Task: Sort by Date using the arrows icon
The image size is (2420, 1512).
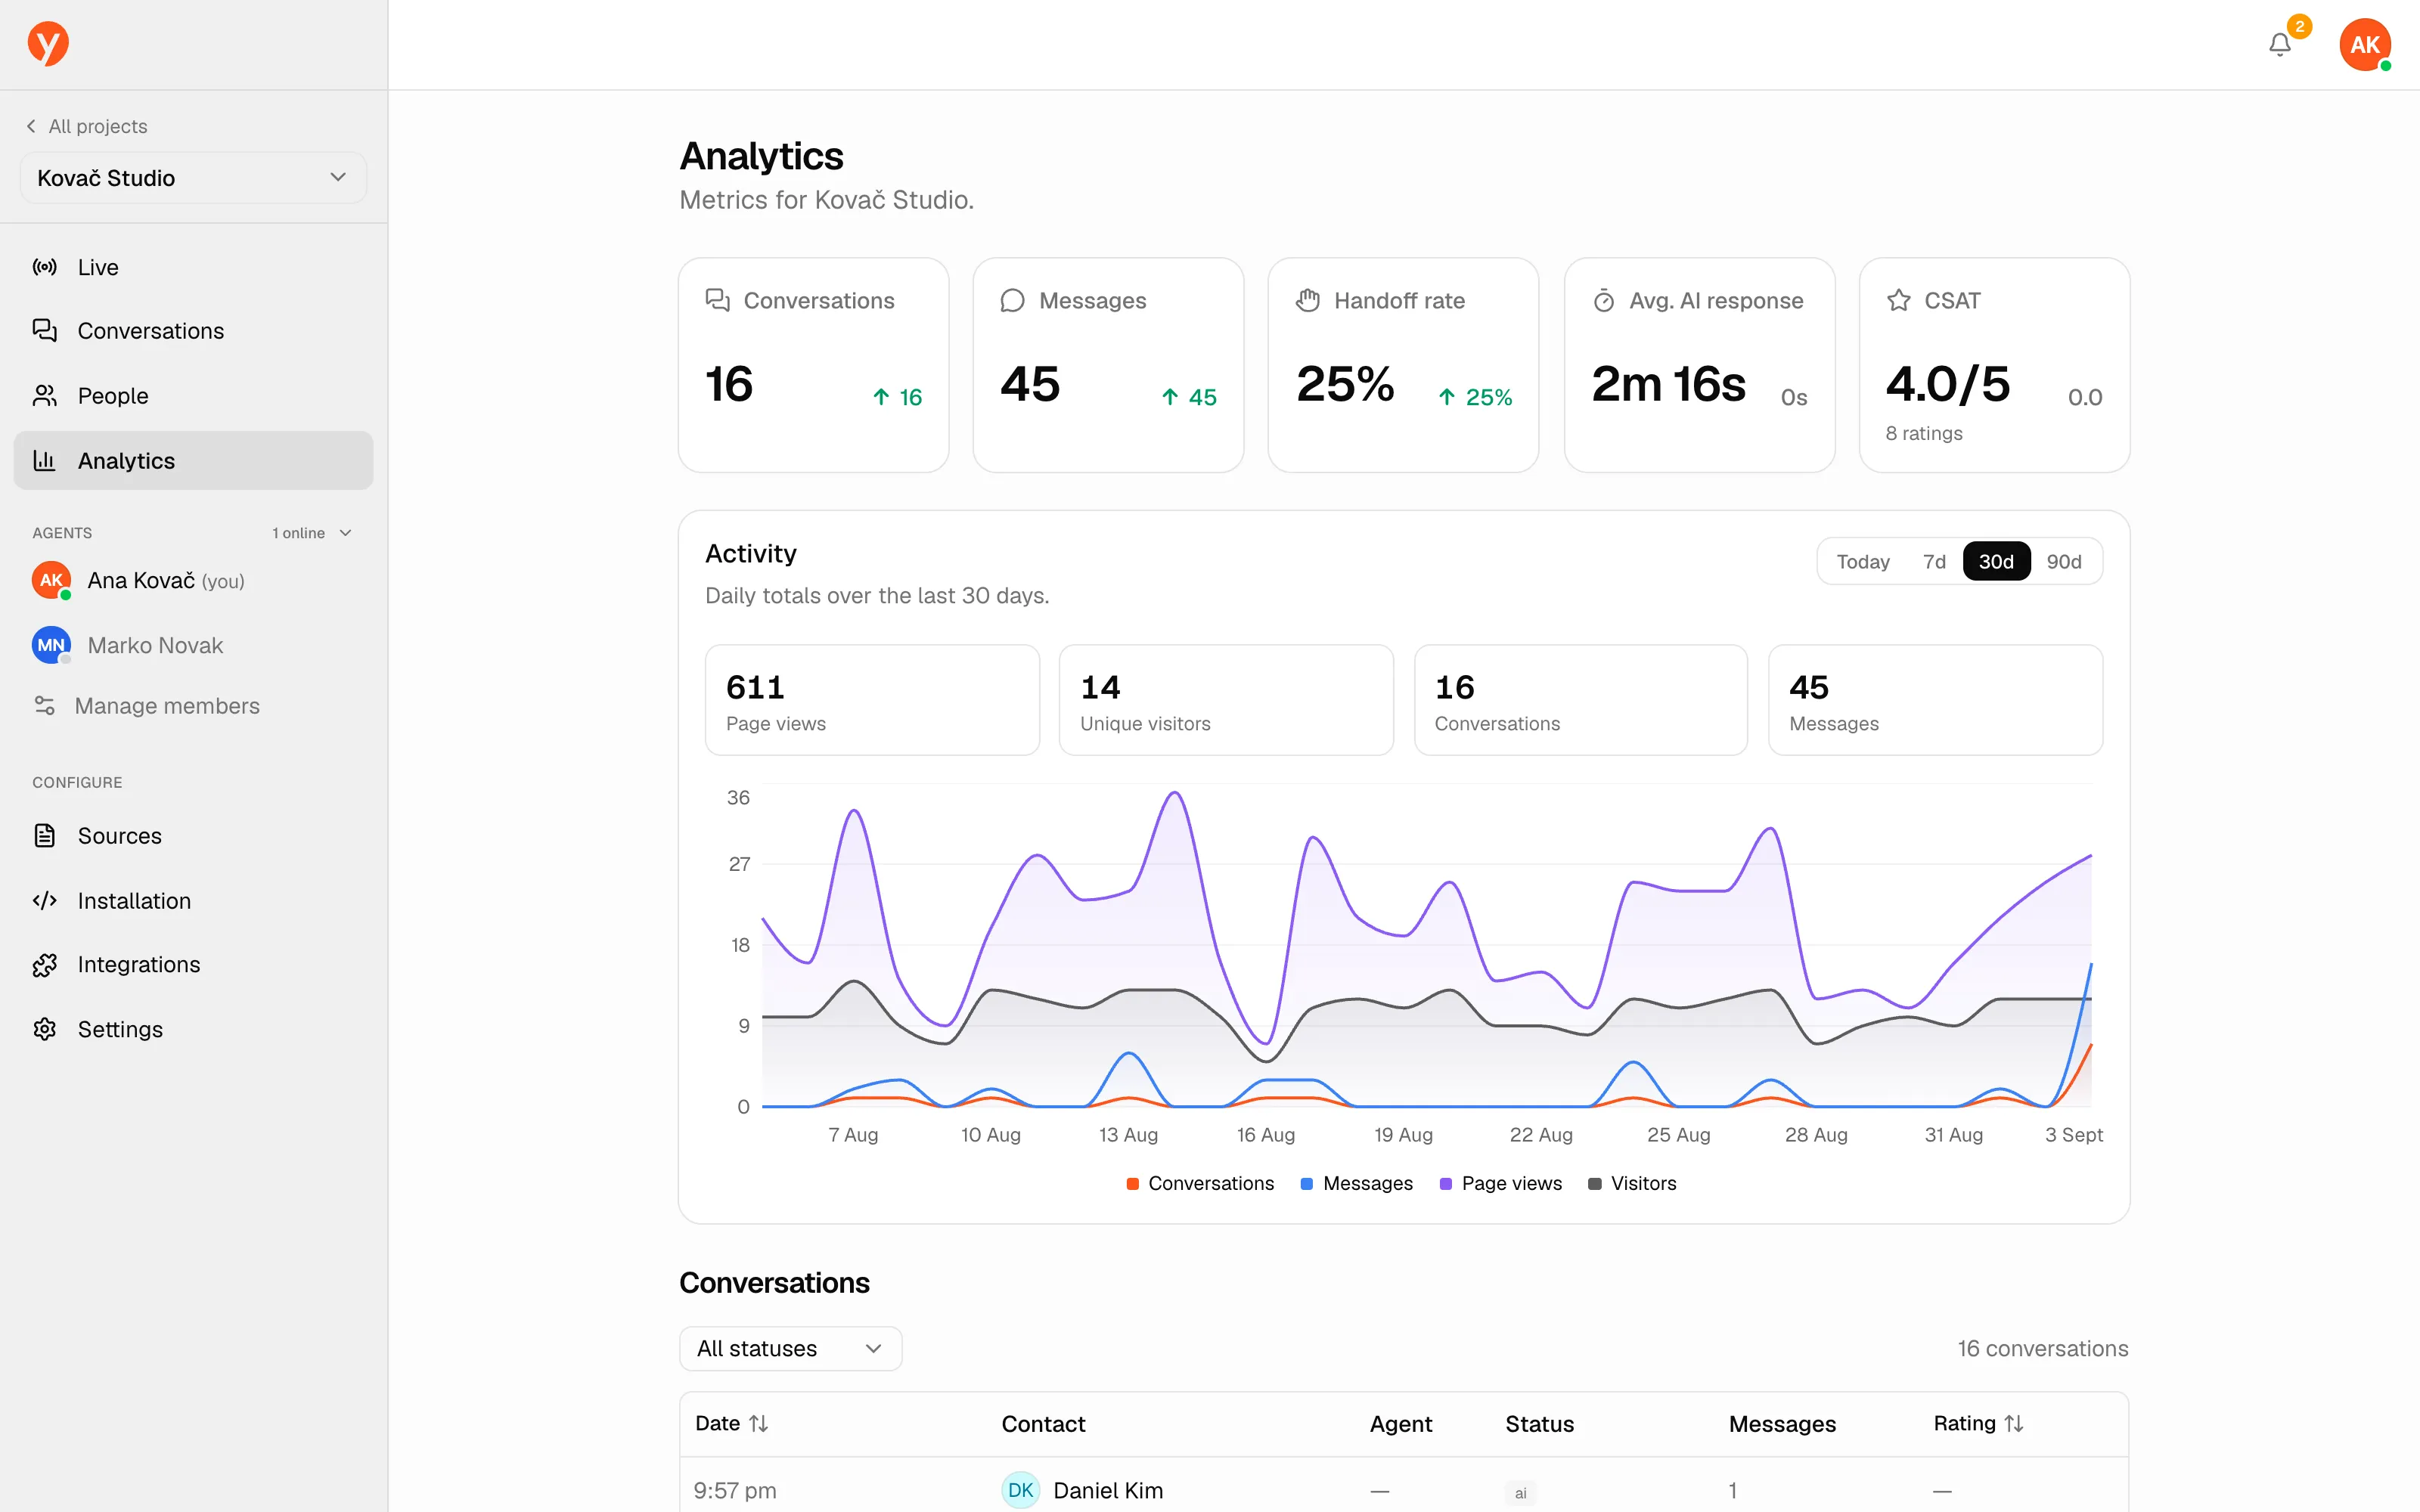Action: [x=759, y=1423]
